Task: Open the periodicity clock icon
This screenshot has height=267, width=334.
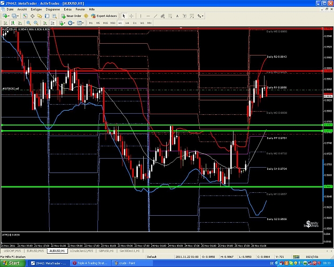Action: click(70, 23)
